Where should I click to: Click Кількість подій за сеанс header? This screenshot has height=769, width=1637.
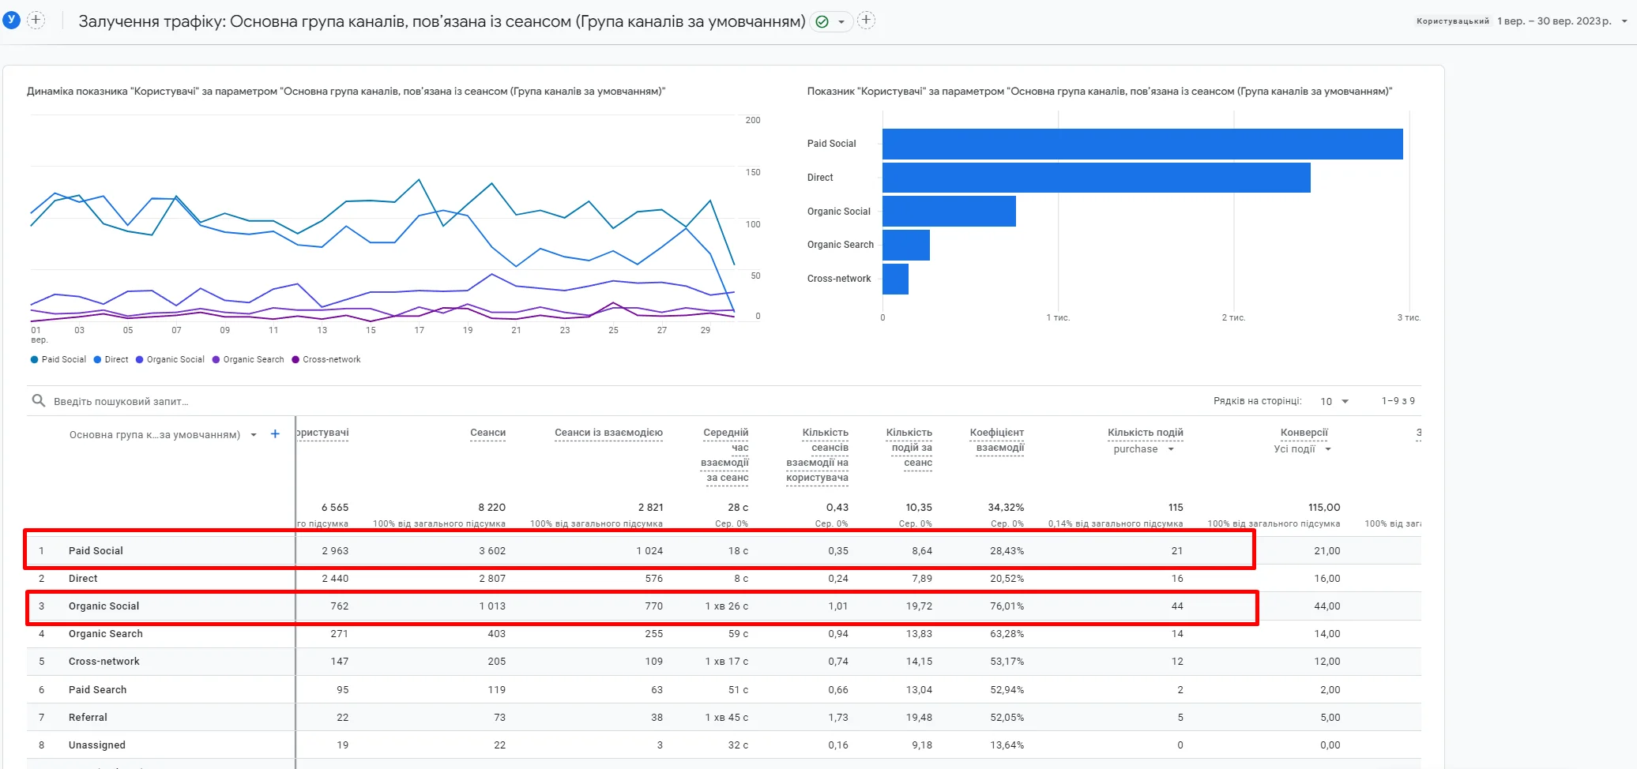coord(909,448)
